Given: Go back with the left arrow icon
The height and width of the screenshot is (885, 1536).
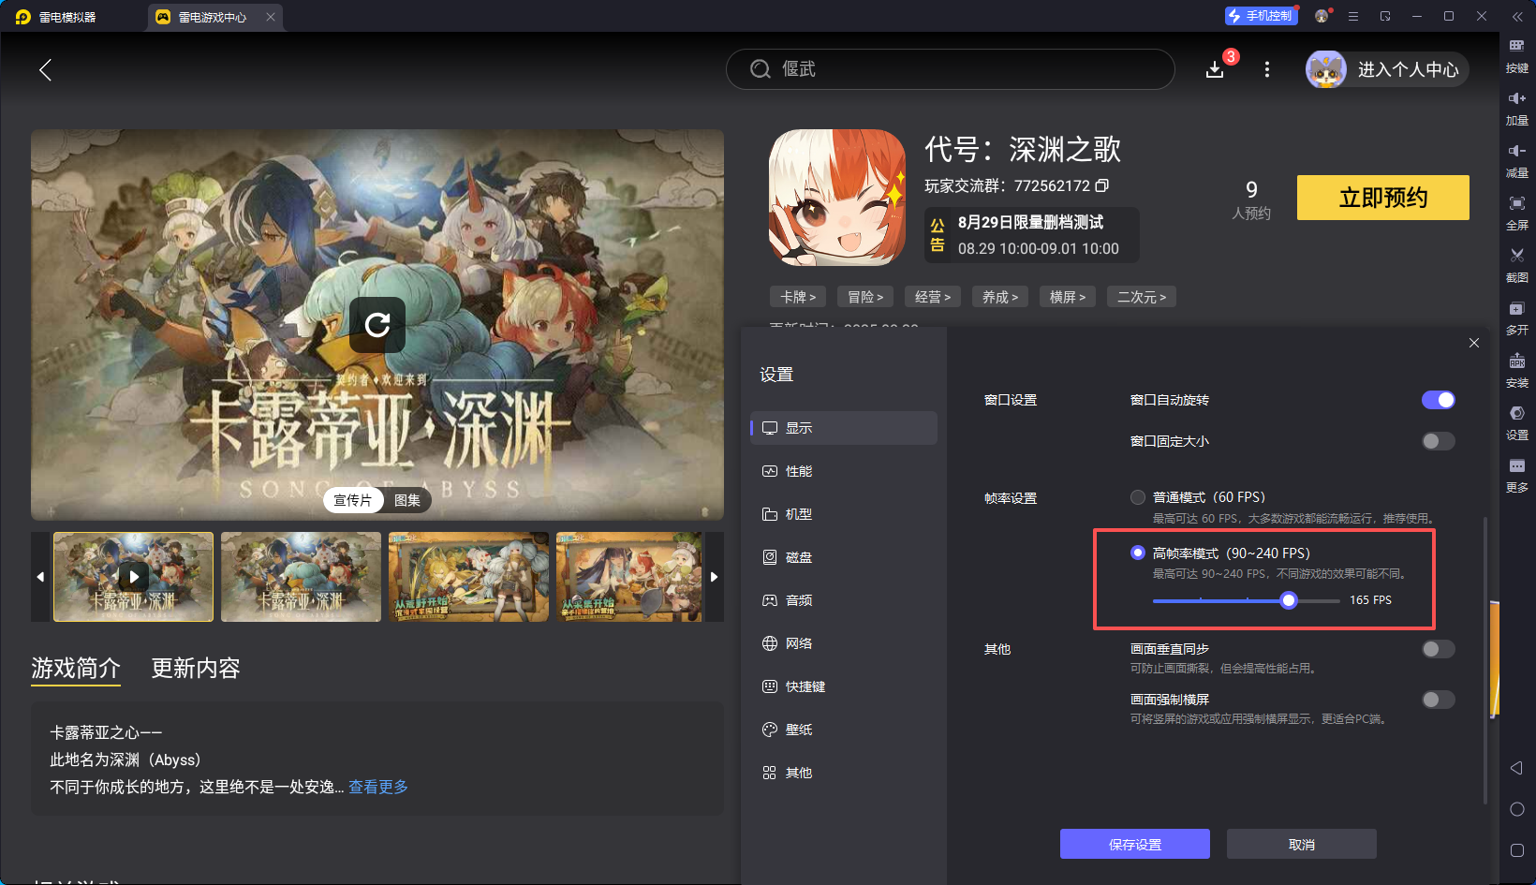Looking at the screenshot, I should (x=45, y=69).
